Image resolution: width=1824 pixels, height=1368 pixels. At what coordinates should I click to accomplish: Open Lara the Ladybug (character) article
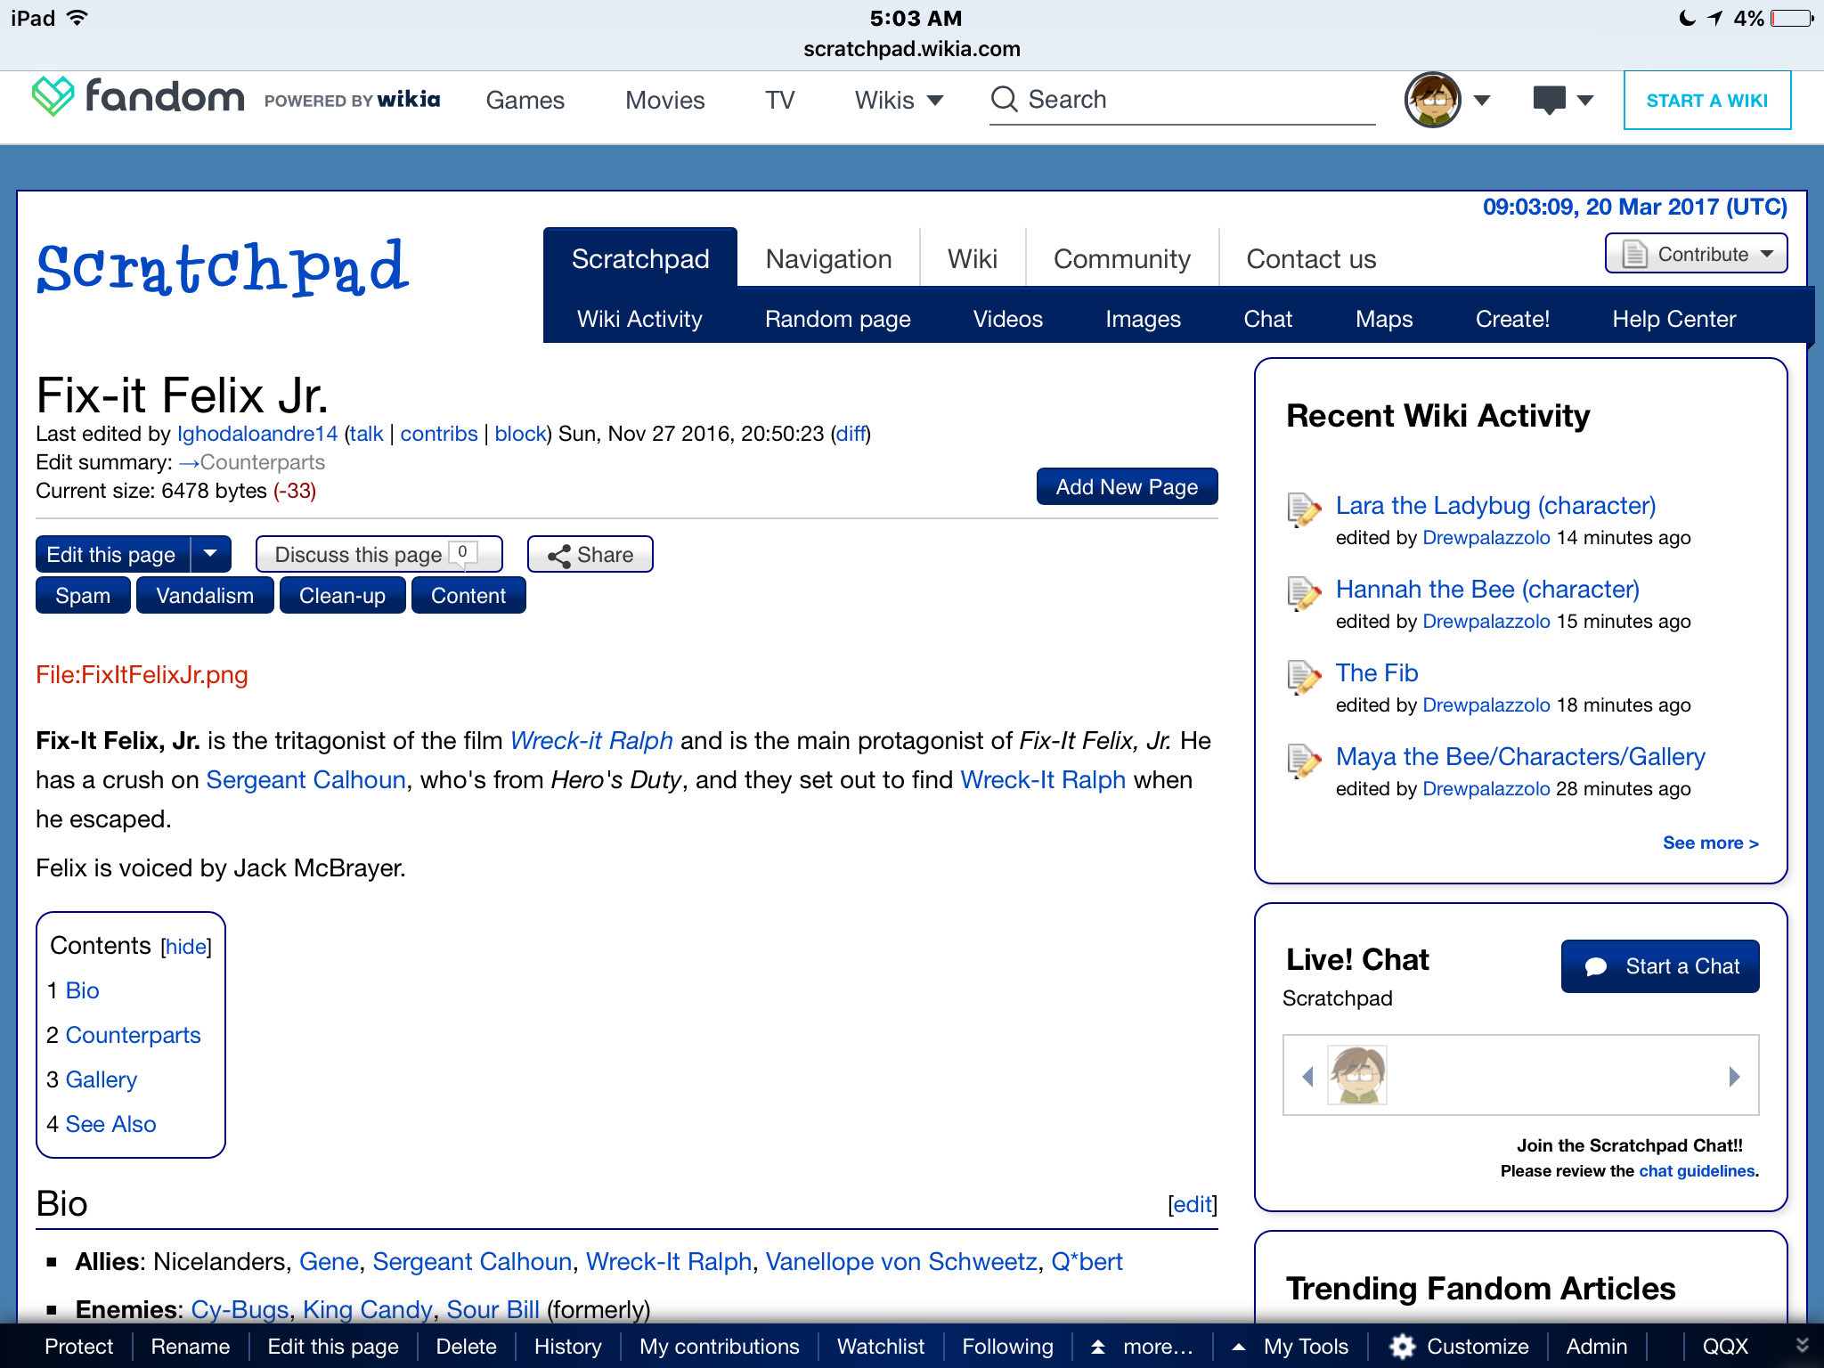[1495, 505]
